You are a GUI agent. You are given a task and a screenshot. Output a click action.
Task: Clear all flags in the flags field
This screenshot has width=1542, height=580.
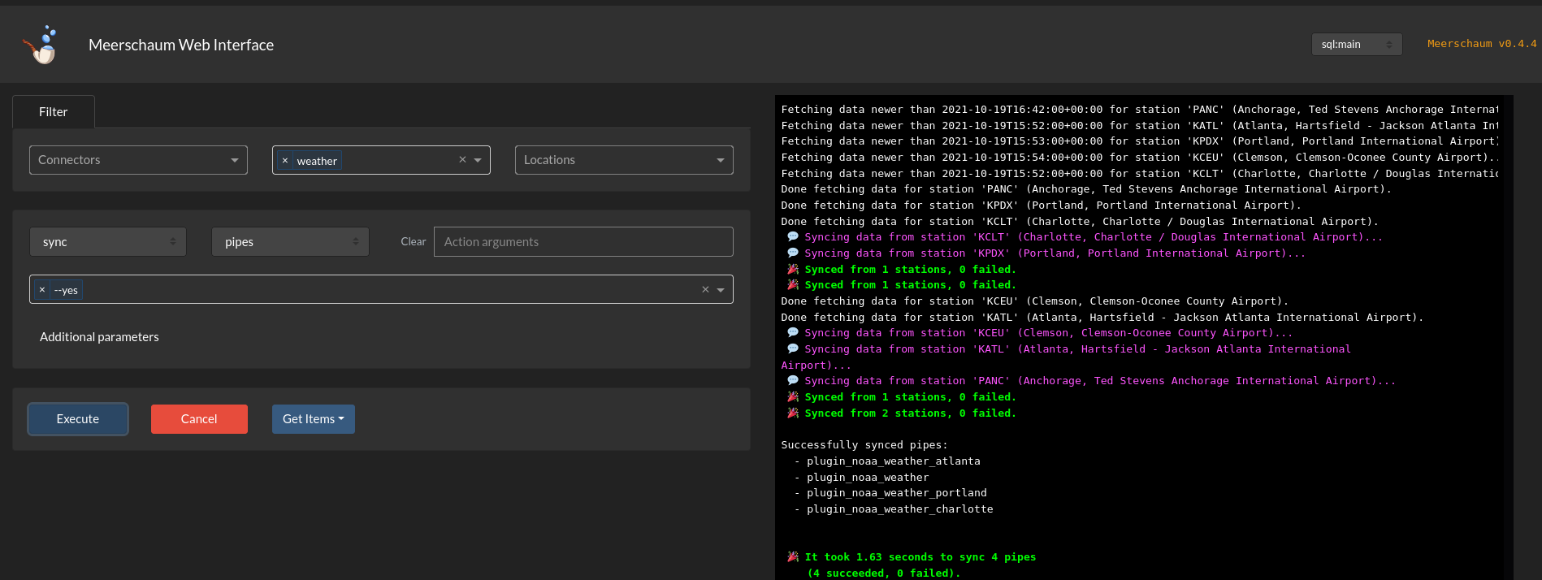[705, 290]
